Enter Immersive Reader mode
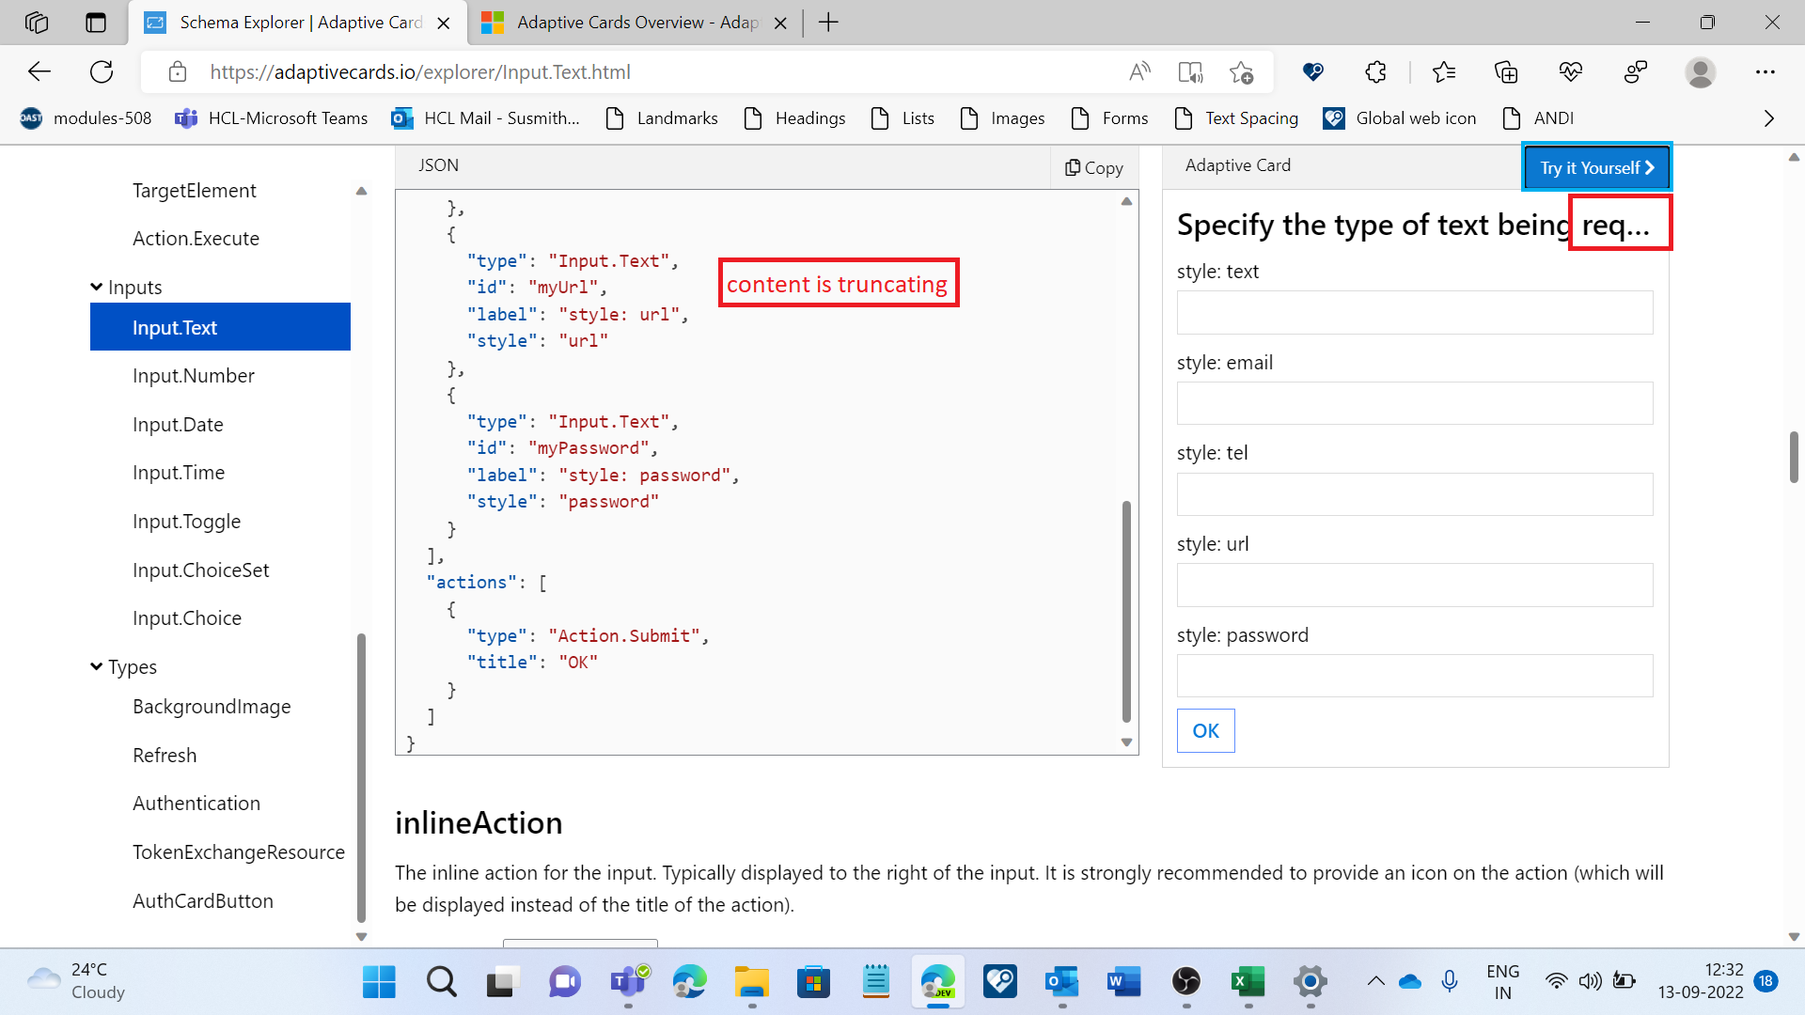 pos(1191,71)
